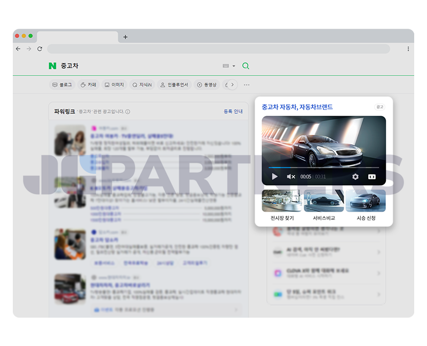Click the Naver logo icon
The image size is (427, 346).
click(51, 65)
